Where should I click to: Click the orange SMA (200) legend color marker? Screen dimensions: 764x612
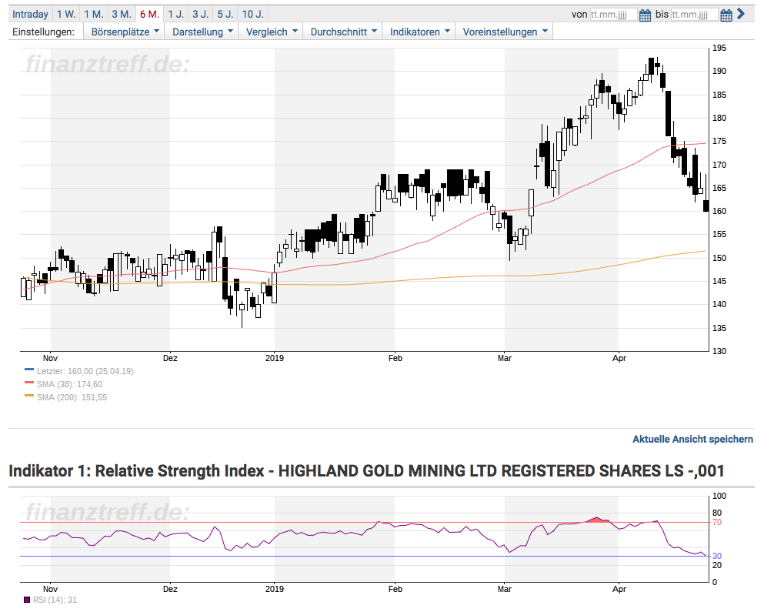(x=29, y=396)
